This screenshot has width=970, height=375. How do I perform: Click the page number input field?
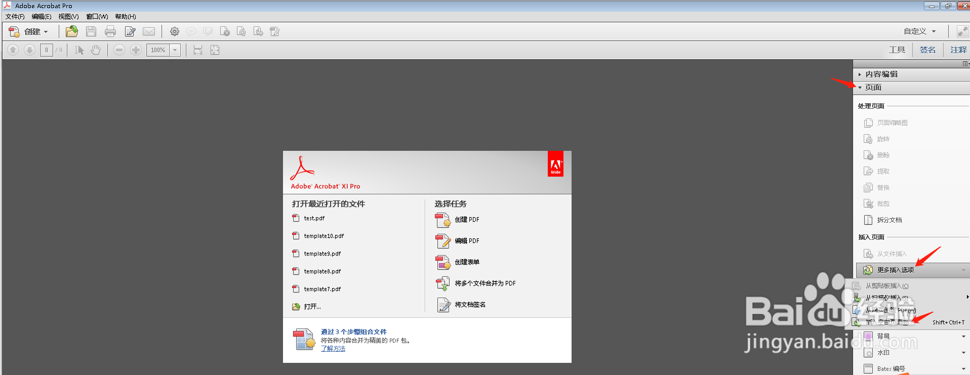(47, 50)
